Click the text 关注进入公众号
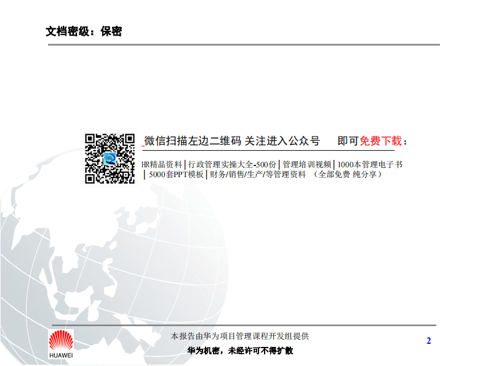488x366 pixels. [282, 141]
